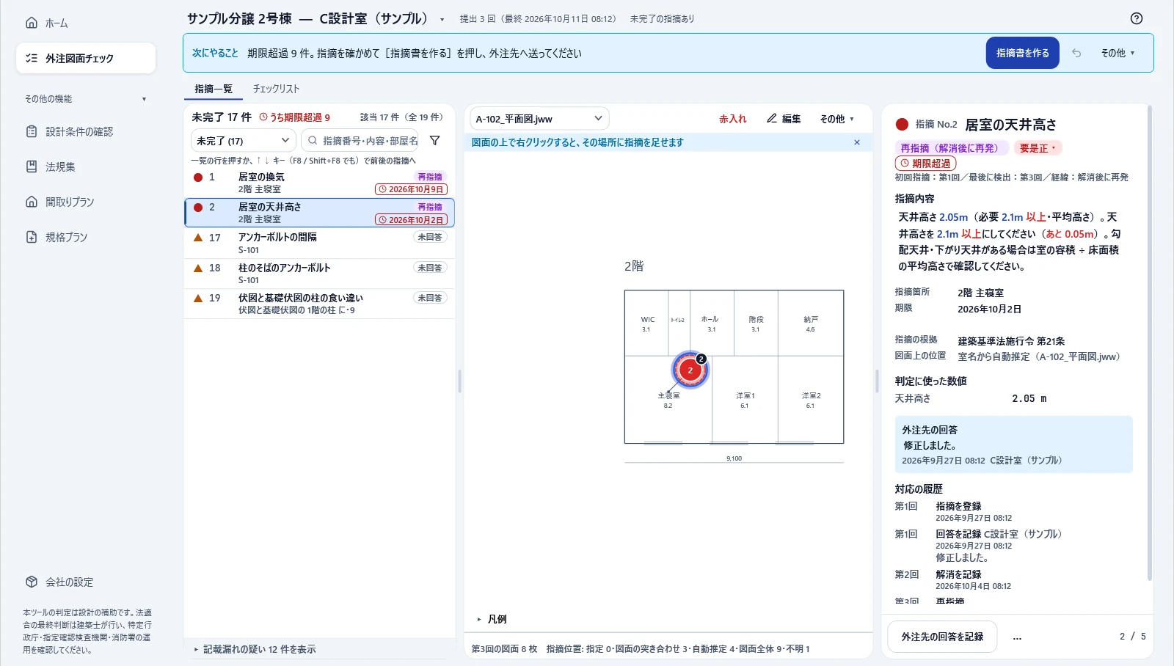Select row 18 柱のそばのアンカーボルト

319,274
